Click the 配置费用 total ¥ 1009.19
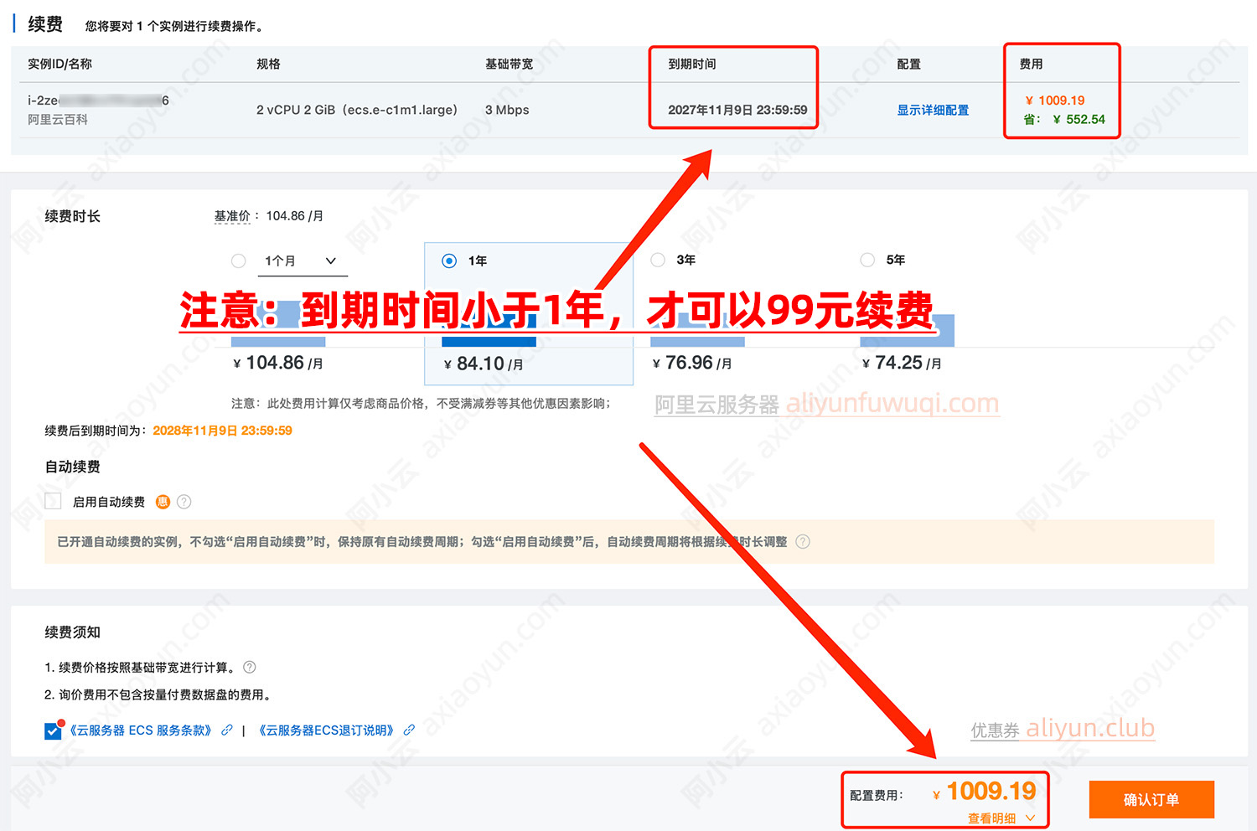 click(x=984, y=792)
